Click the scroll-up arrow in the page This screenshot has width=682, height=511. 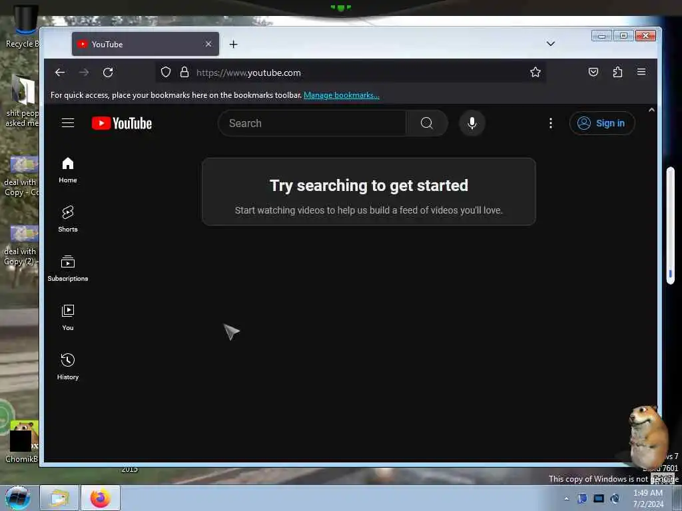click(651, 110)
